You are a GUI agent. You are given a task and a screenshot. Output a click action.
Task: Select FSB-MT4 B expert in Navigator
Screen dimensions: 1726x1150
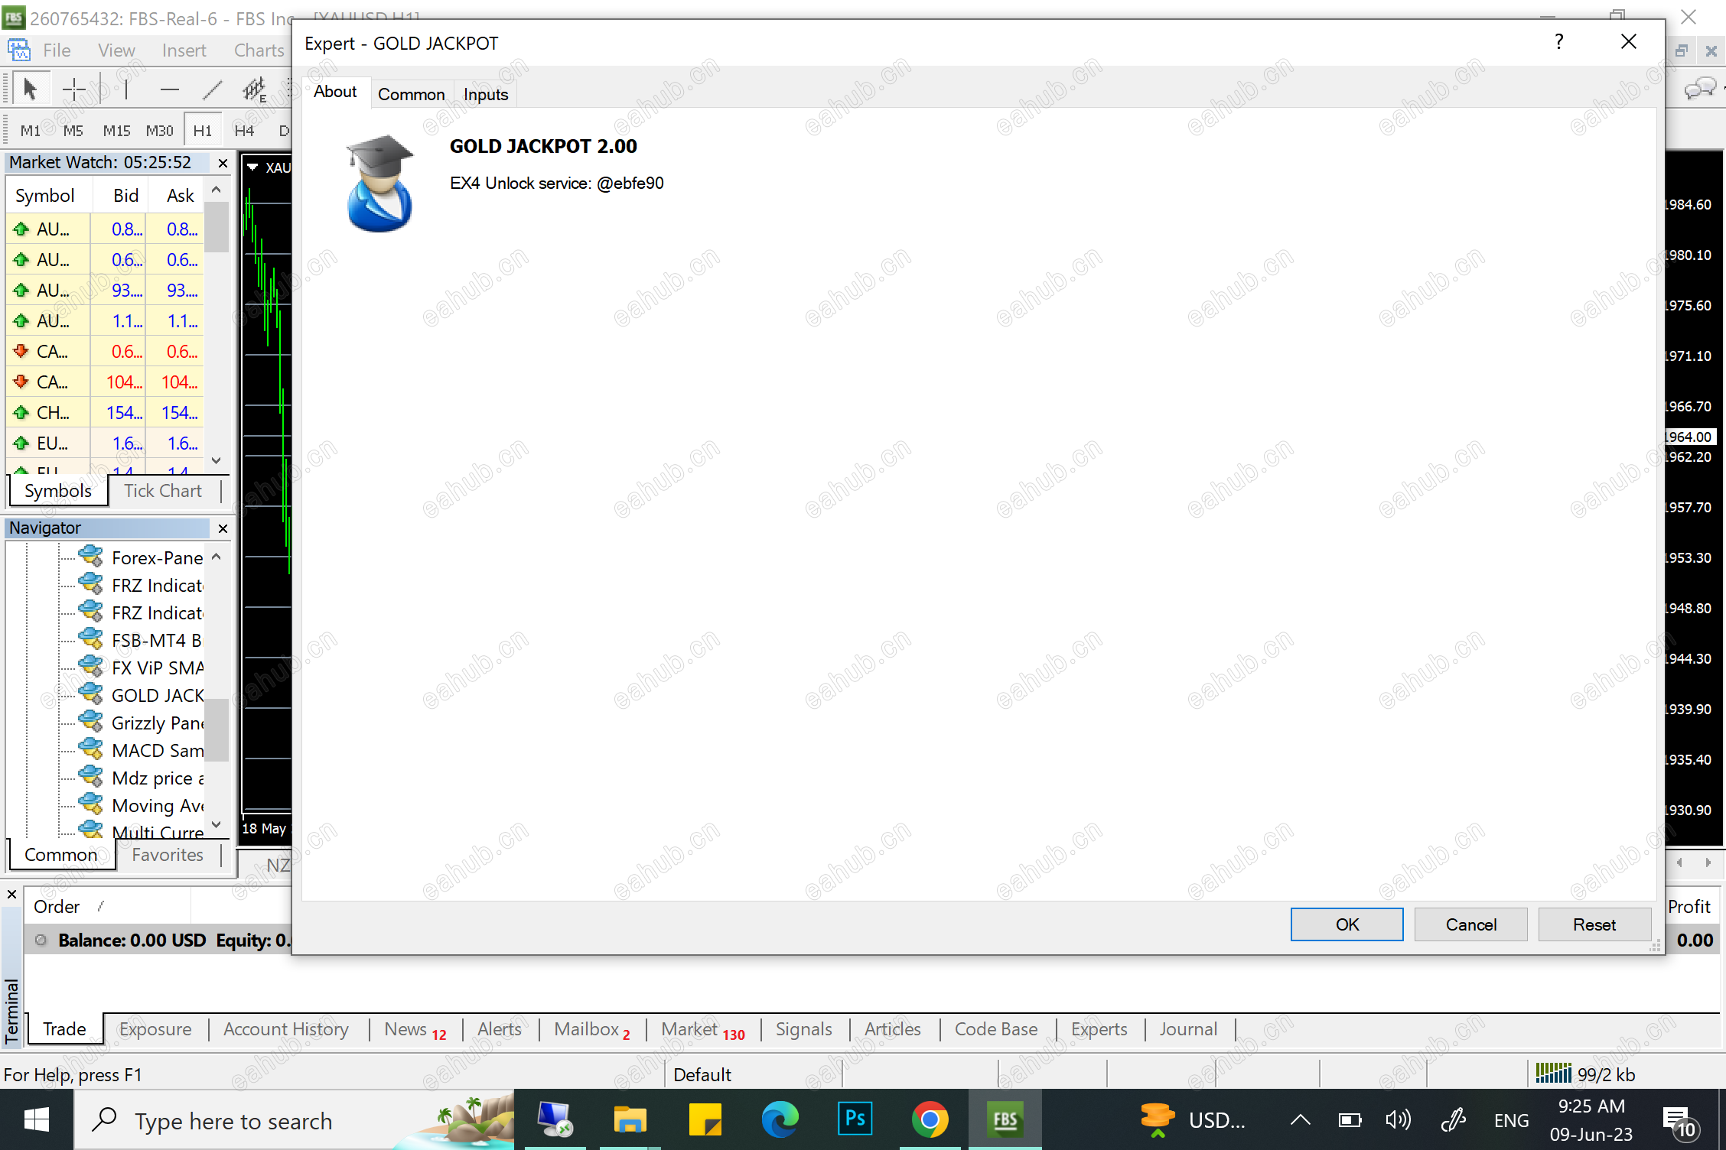click(x=157, y=640)
